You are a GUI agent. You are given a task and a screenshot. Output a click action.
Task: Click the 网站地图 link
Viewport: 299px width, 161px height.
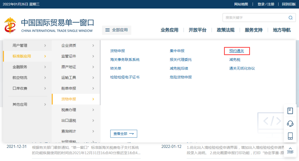click(241, 4)
